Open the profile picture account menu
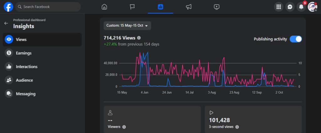 [x=313, y=7]
